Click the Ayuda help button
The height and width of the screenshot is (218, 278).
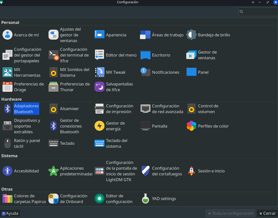[10, 213]
